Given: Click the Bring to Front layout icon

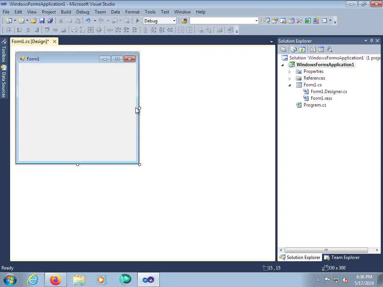Looking at the screenshot, I should (200, 30).
